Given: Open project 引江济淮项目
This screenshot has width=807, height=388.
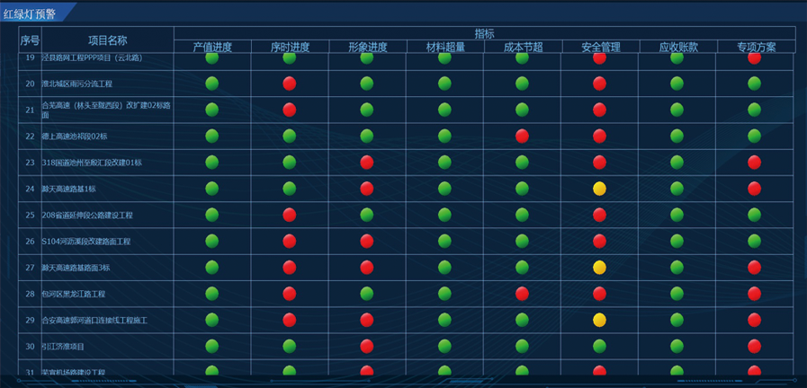Looking at the screenshot, I should pyautogui.click(x=63, y=346).
